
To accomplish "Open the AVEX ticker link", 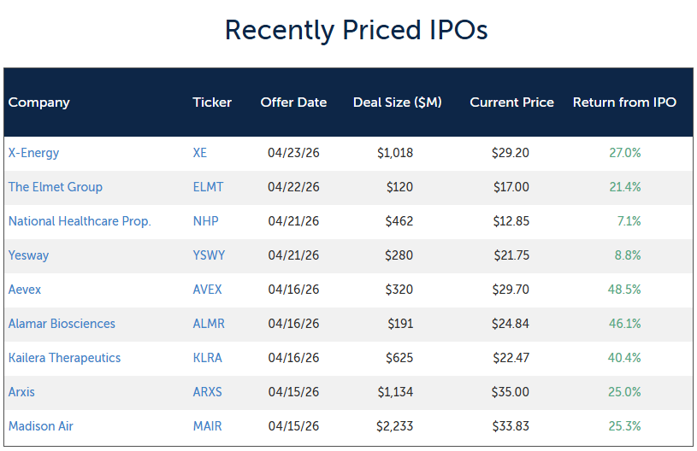I will tap(207, 290).
